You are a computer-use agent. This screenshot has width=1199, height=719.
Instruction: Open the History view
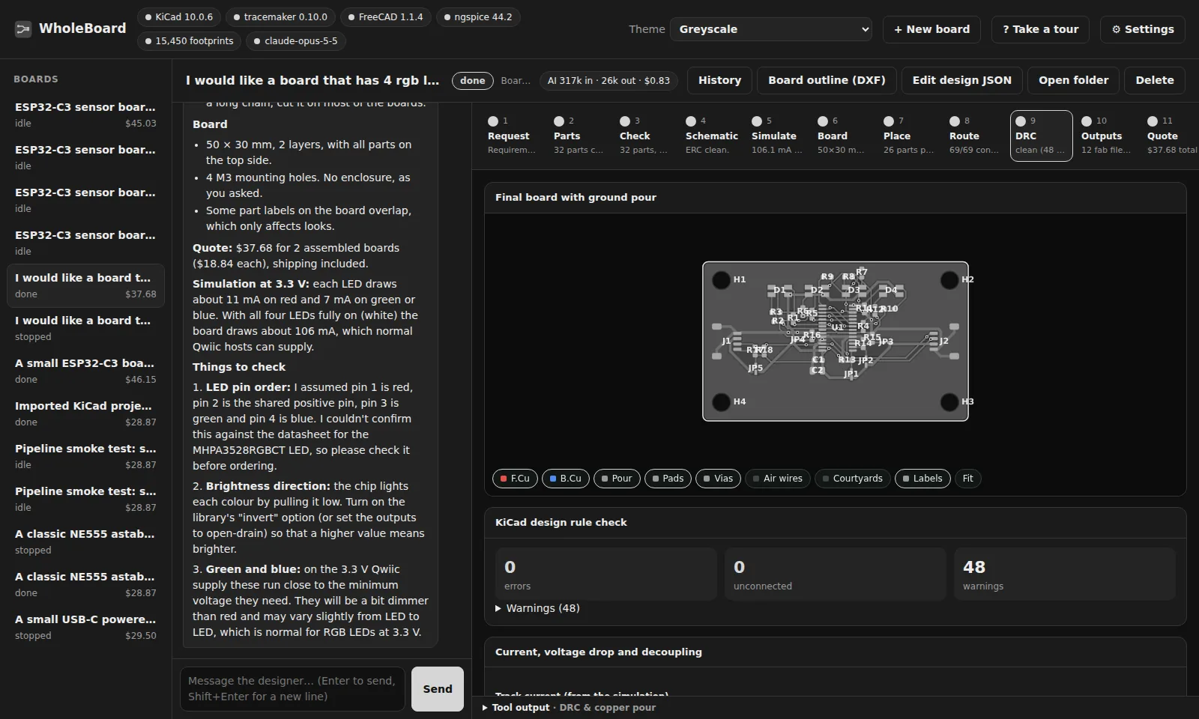(719, 80)
